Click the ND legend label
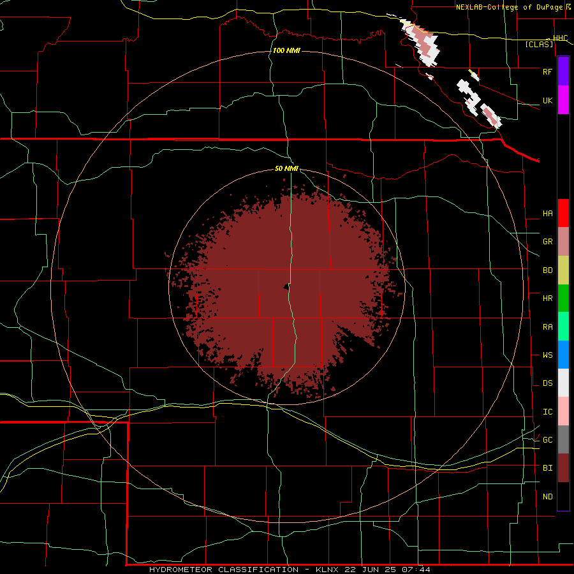The height and width of the screenshot is (574, 574). point(547,496)
